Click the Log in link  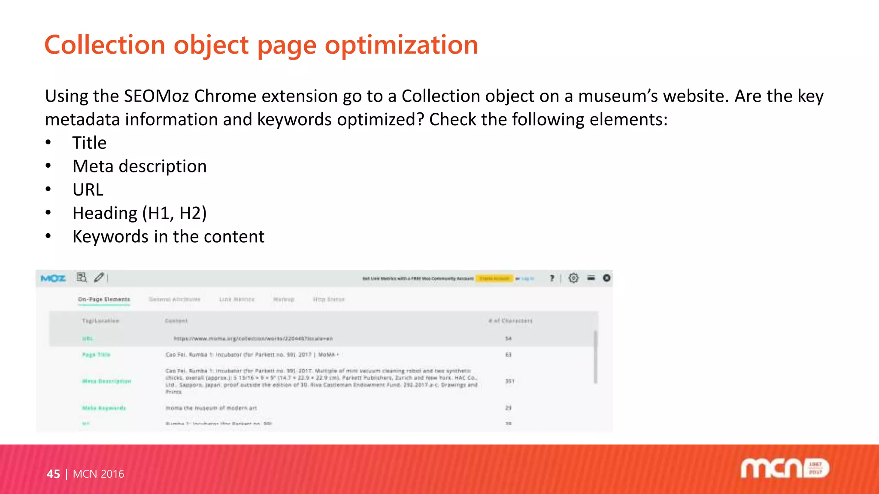pyautogui.click(x=527, y=279)
